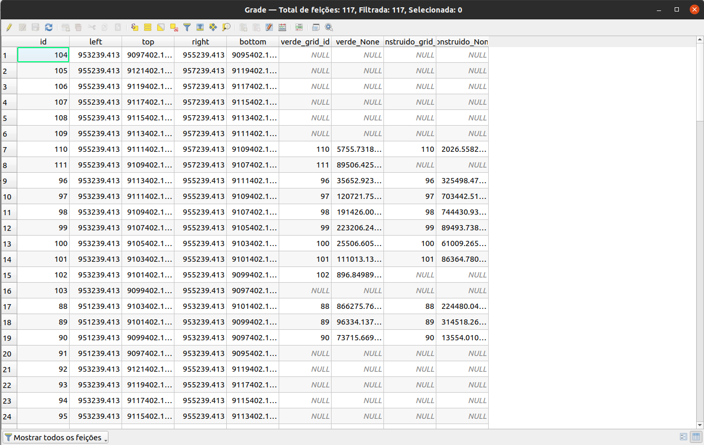This screenshot has height=445, width=704.
Task: Sort by the left column header
Action: click(x=96, y=42)
